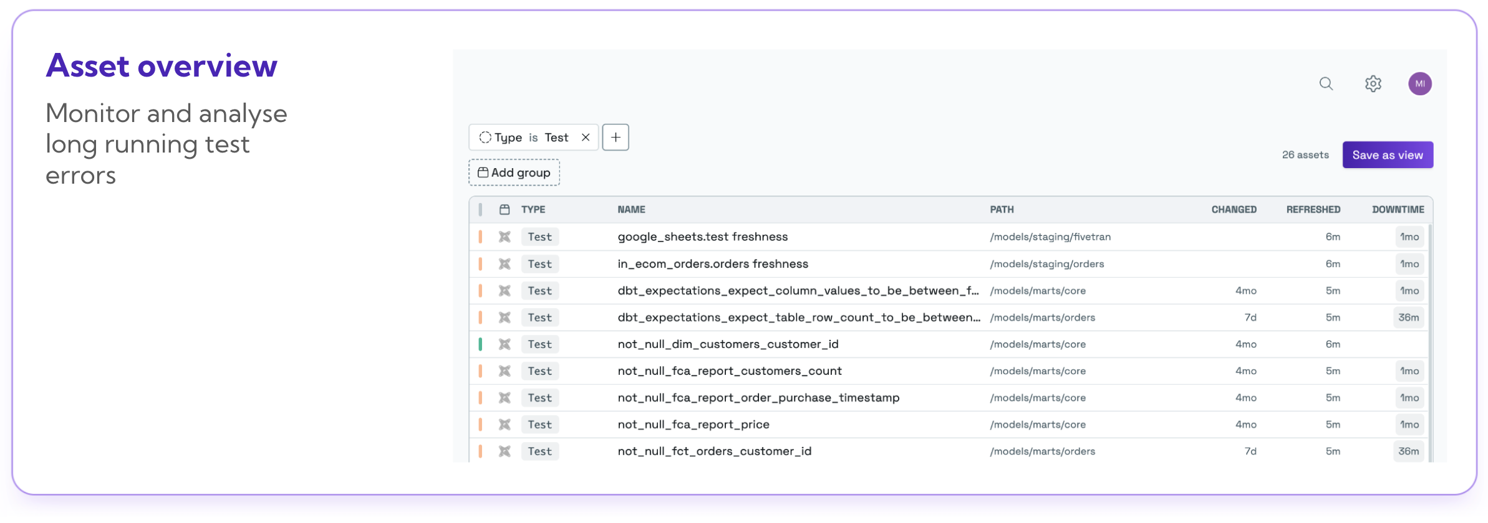Open not_null_fca_report_order_purchase_timestamp asset

[758, 398]
